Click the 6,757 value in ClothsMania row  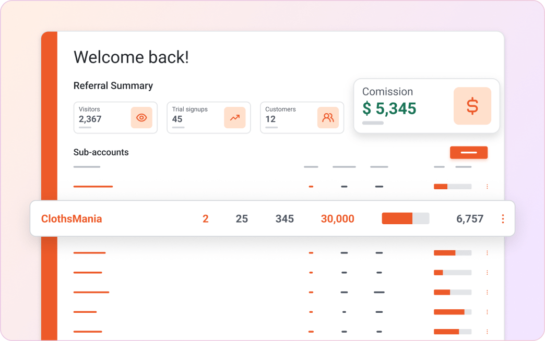point(469,219)
